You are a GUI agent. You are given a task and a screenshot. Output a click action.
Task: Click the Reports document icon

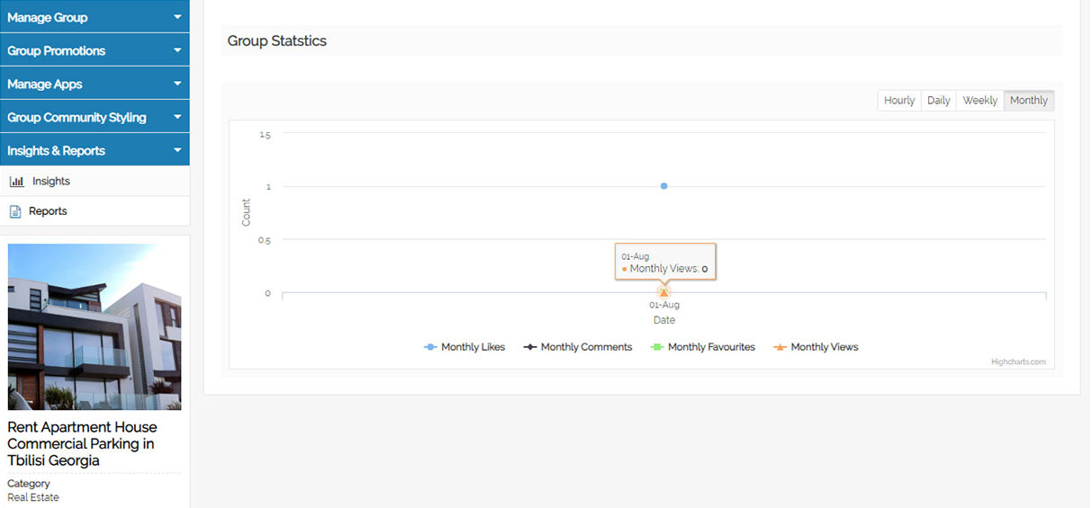pos(15,211)
